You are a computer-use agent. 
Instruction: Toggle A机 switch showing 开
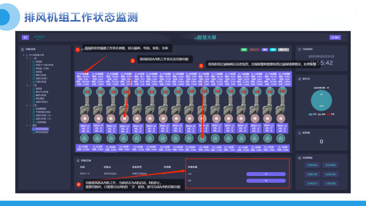pos(266,174)
